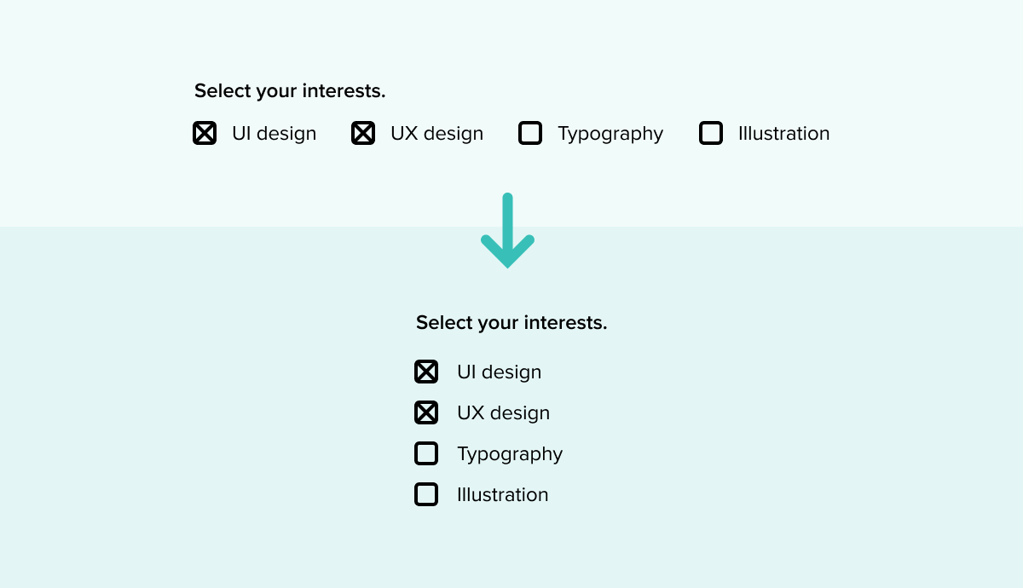Select 'Illustration' label text in horizontal row
Screen dimensions: 1023x588
tap(783, 134)
